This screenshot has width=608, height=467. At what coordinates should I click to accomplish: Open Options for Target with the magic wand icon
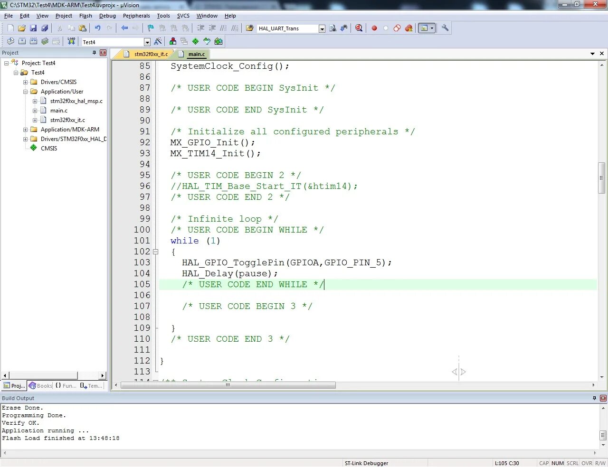(x=158, y=41)
